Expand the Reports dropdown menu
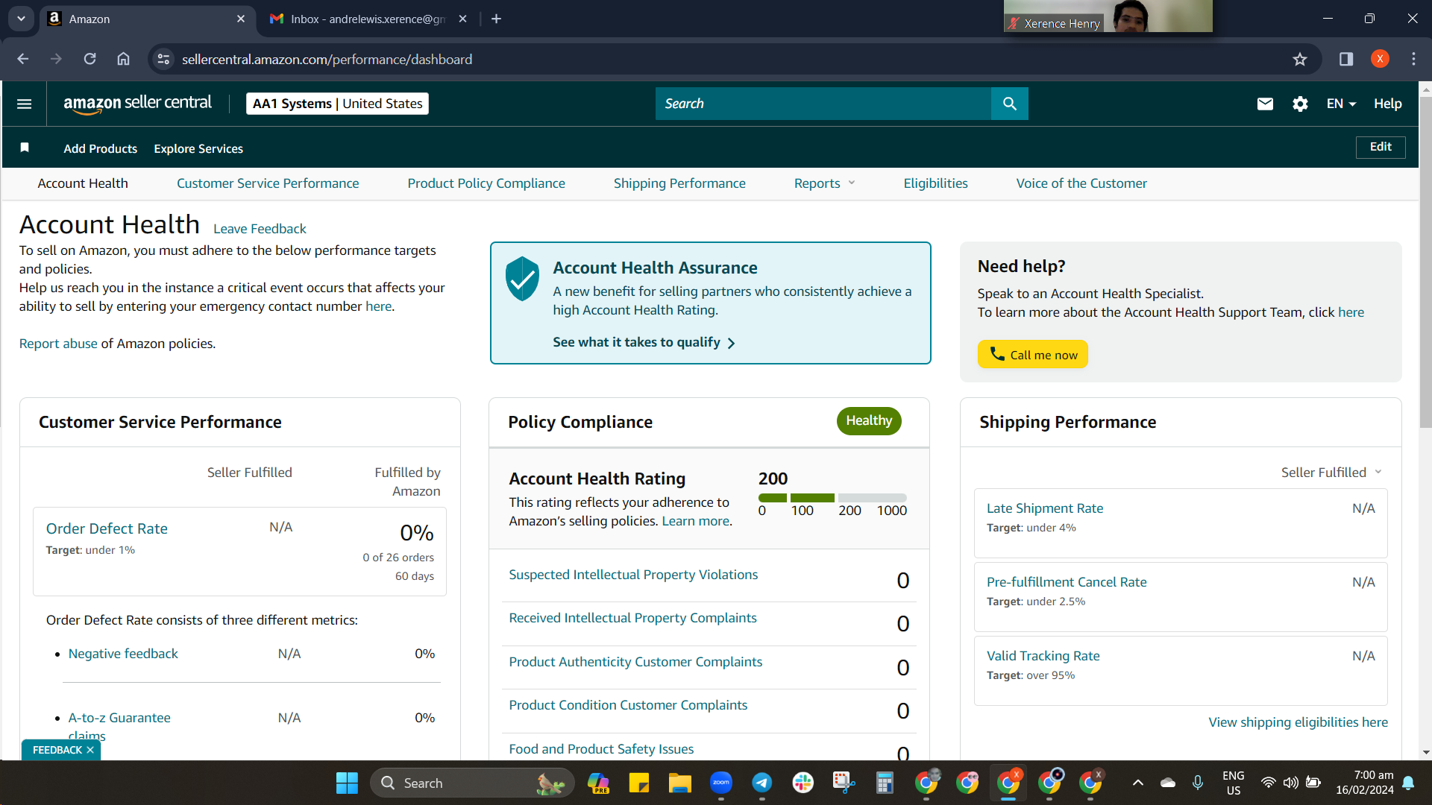 click(x=824, y=183)
